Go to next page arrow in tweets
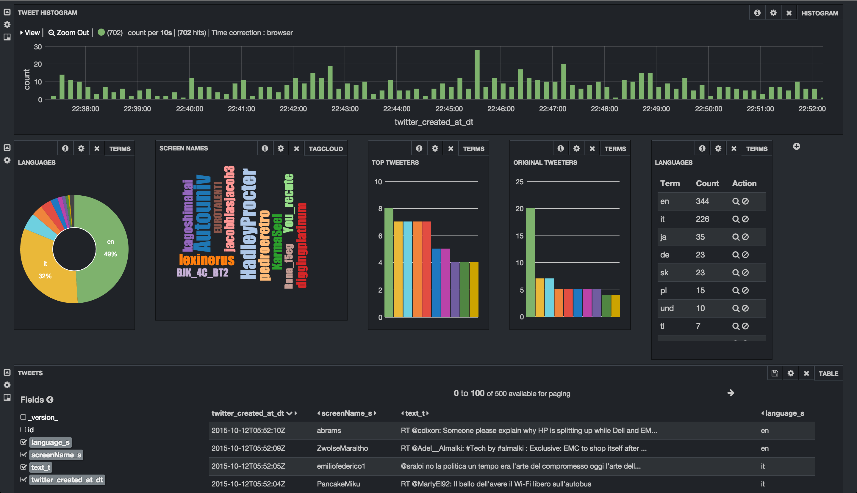Screen dimensions: 857x493 click(731, 393)
